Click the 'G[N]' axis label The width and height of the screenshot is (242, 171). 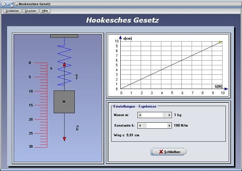tap(218, 86)
